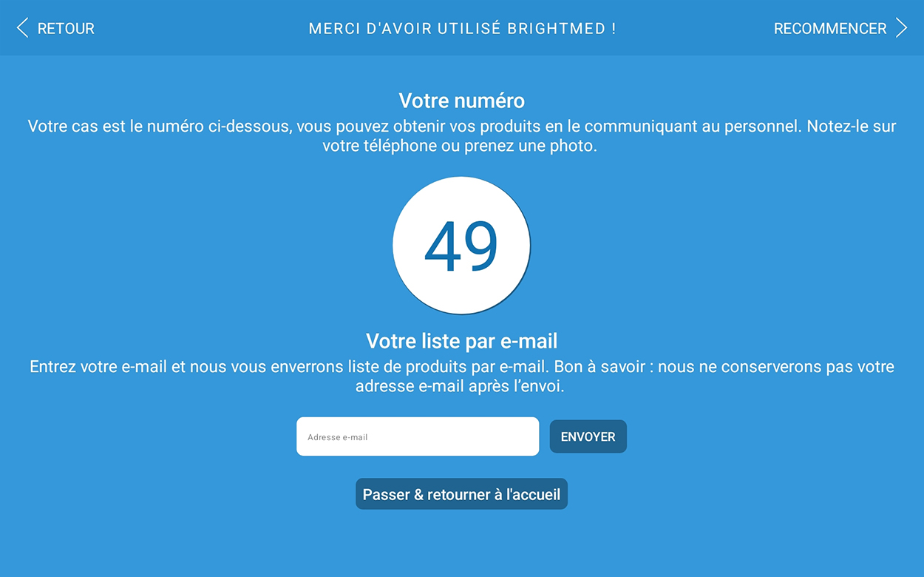This screenshot has height=577, width=924.
Task: Click the right chevron restart arrow
Action: [x=901, y=28]
